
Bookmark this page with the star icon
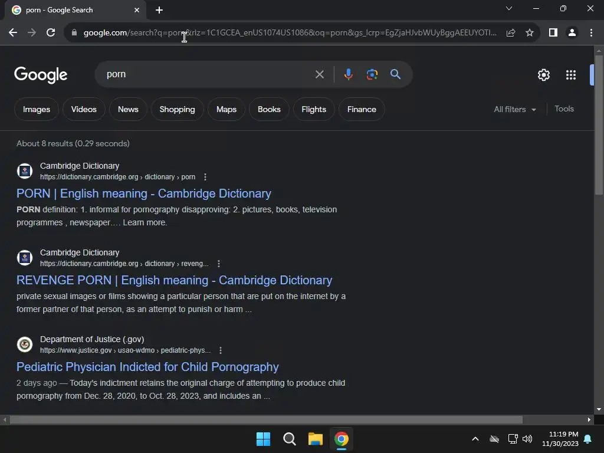[530, 33]
